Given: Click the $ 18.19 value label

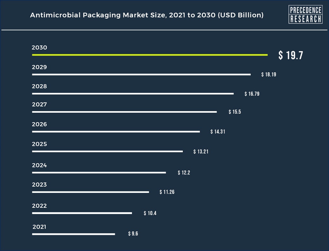Looking at the screenshot, I should (x=269, y=75).
